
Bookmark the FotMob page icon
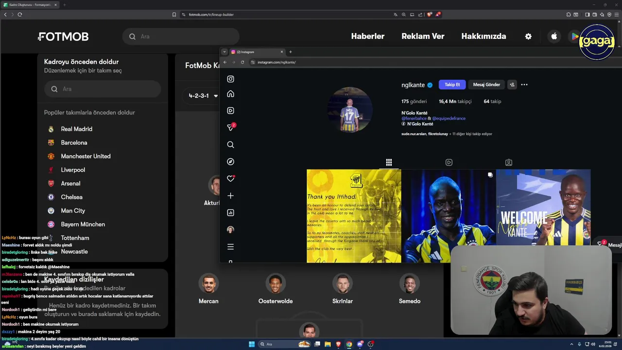click(174, 15)
